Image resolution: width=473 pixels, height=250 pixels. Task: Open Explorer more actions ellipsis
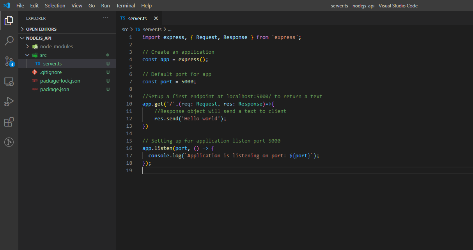tap(106, 18)
